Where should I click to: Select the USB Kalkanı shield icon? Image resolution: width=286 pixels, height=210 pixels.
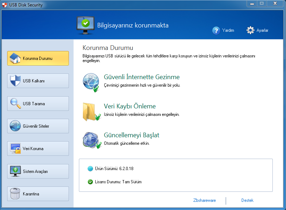15,81
